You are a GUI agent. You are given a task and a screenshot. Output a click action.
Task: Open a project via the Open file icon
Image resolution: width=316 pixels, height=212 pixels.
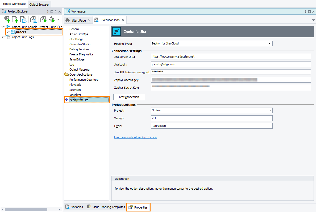[23, 19]
